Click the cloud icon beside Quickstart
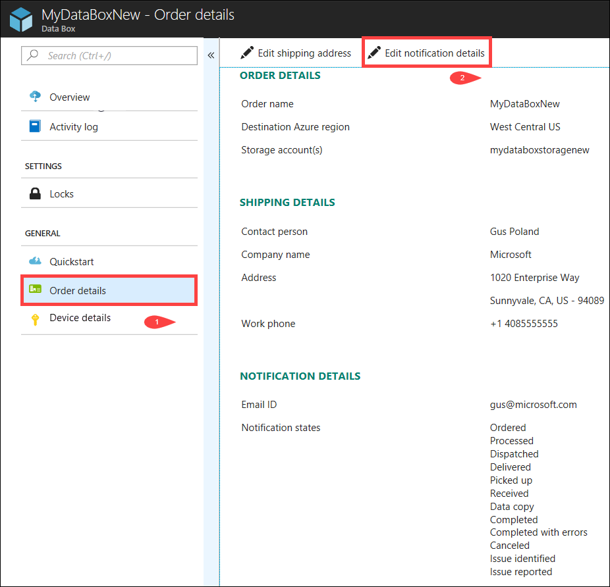The width and height of the screenshot is (610, 587). pyautogui.click(x=36, y=261)
